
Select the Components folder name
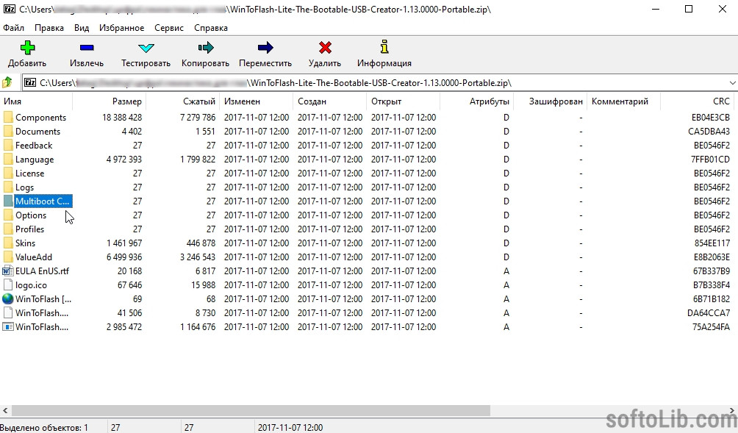(40, 118)
